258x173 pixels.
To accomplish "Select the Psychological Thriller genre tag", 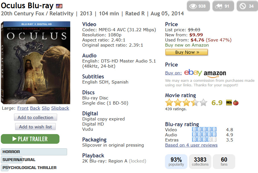I will (x=29, y=168).
